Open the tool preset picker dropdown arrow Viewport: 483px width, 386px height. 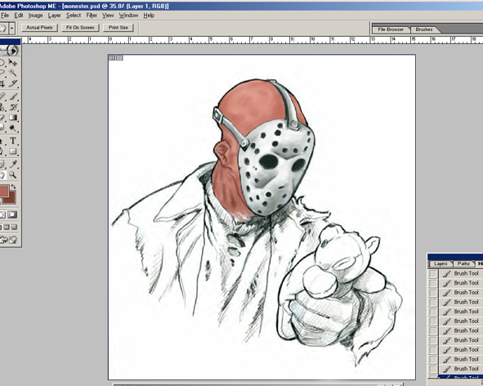(11, 29)
